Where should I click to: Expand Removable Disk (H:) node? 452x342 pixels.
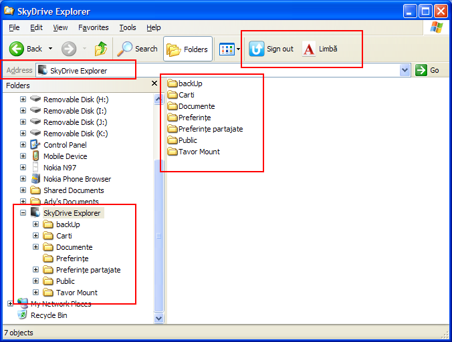click(x=23, y=100)
